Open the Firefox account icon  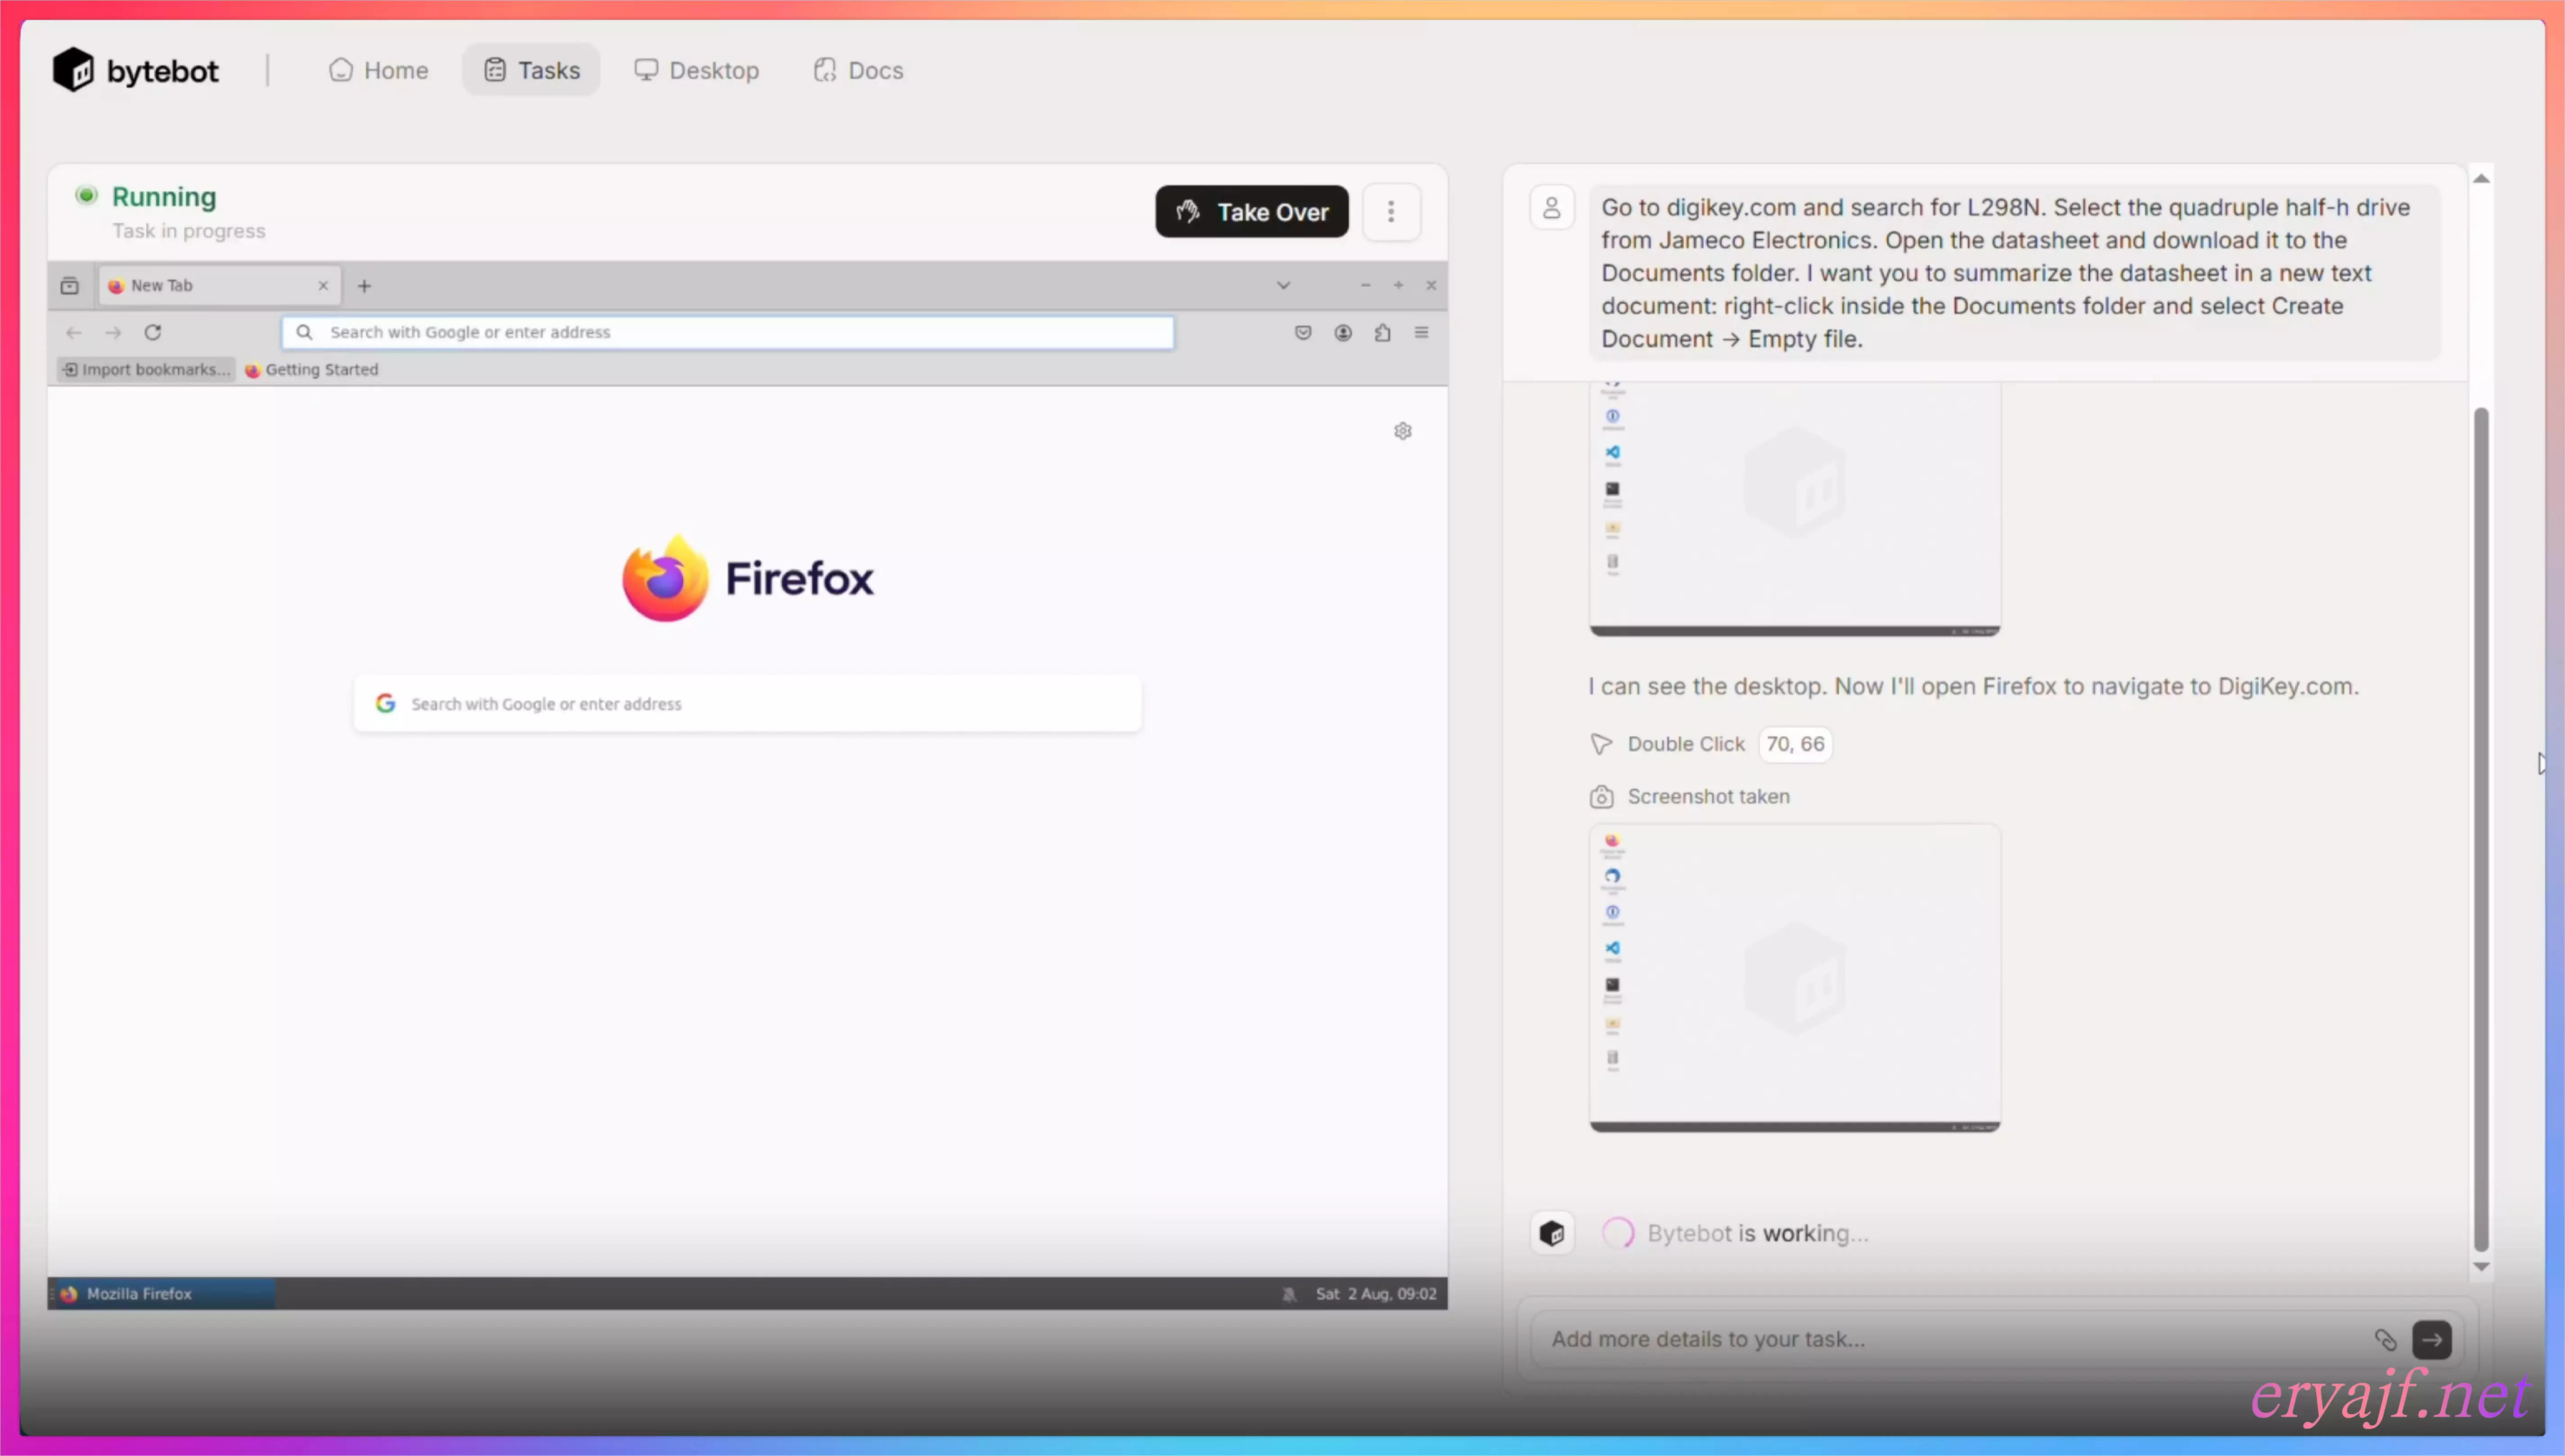pyautogui.click(x=1343, y=332)
